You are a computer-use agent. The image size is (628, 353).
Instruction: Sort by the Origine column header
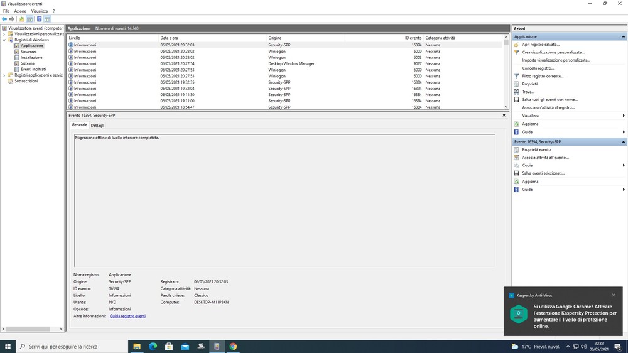[x=306, y=38]
